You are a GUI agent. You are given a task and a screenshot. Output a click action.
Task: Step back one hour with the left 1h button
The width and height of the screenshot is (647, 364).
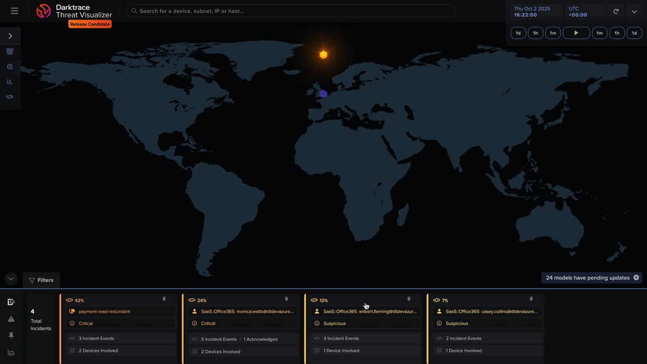pos(535,33)
